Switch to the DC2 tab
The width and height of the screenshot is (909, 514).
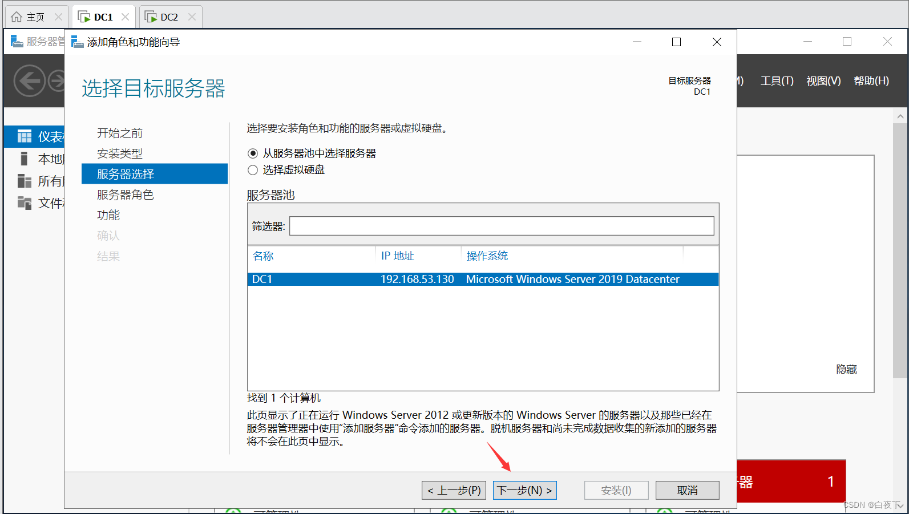(170, 17)
